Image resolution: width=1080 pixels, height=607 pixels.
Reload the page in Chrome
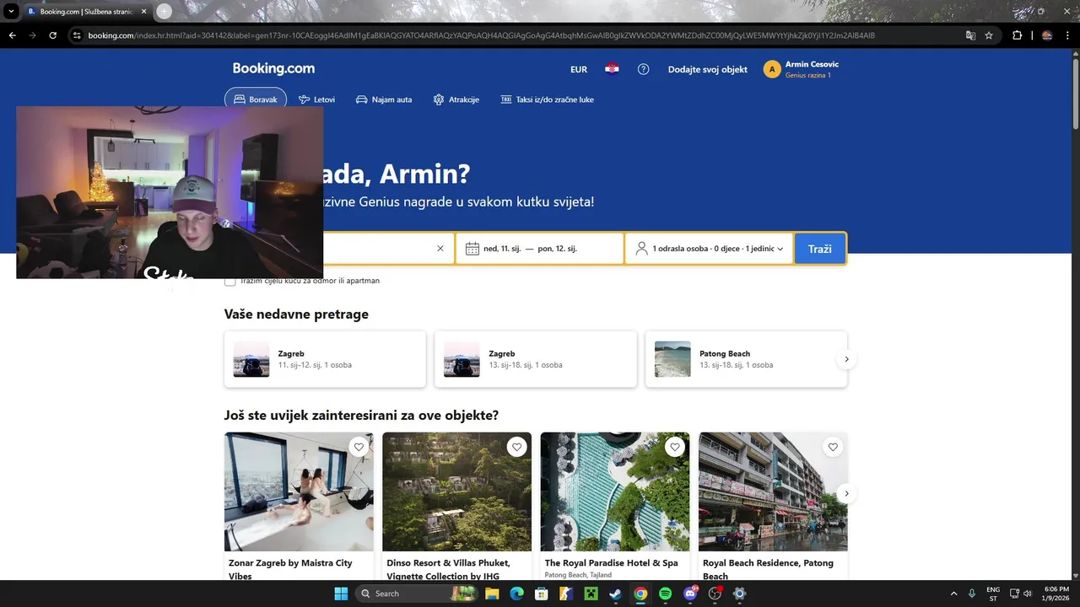[52, 35]
